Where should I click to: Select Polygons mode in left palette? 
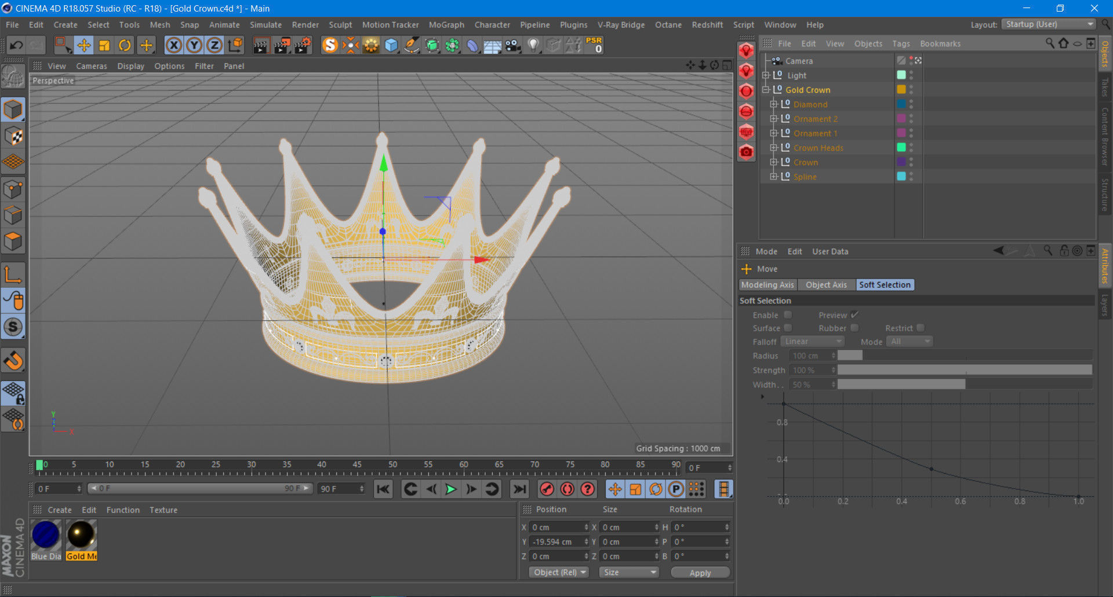[x=13, y=241]
